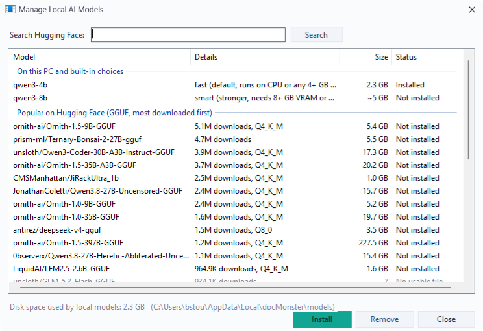Select ornith-ai/Ornith-1.0-9B-GGUF row
483x331 pixels.
[236, 204]
